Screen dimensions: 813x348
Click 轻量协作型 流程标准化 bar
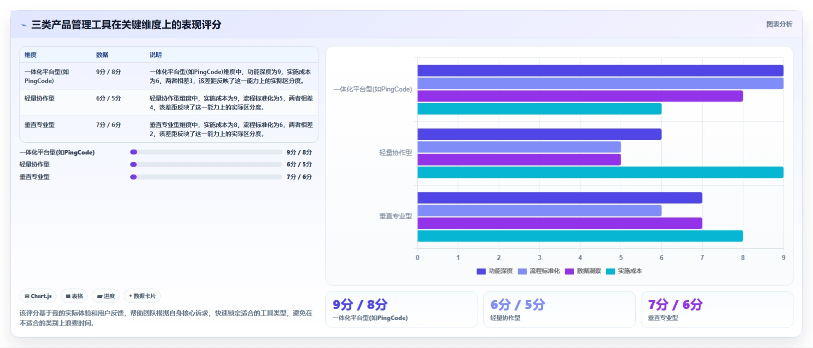pos(519,147)
